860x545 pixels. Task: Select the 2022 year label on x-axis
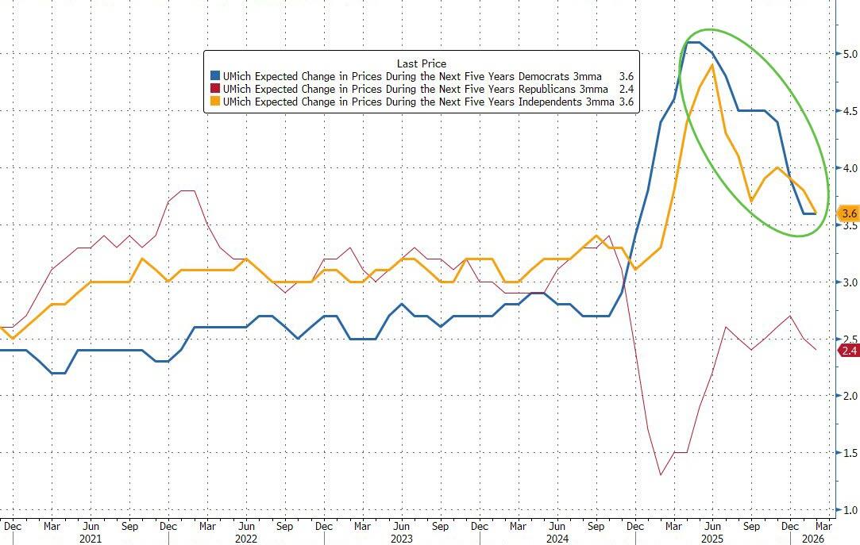point(246,538)
